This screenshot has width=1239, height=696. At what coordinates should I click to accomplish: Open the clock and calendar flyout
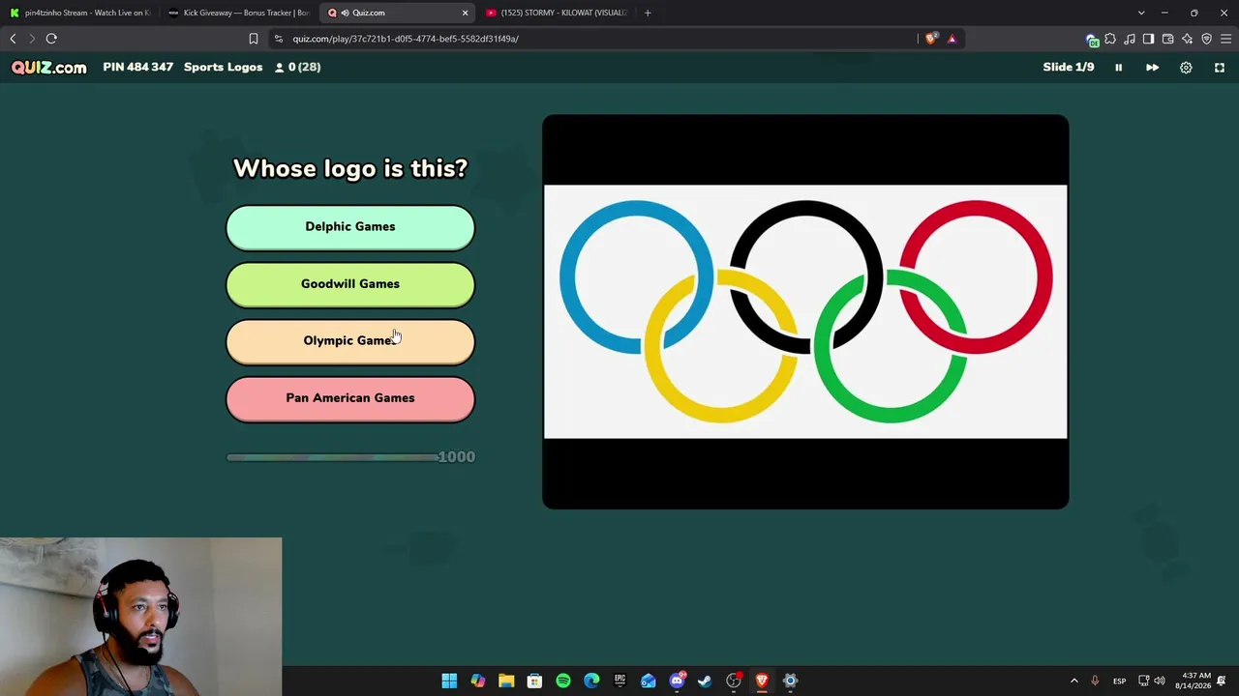1196,681
